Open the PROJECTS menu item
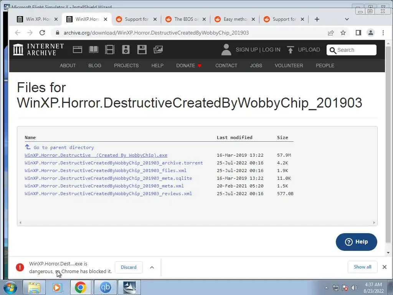 point(126,65)
